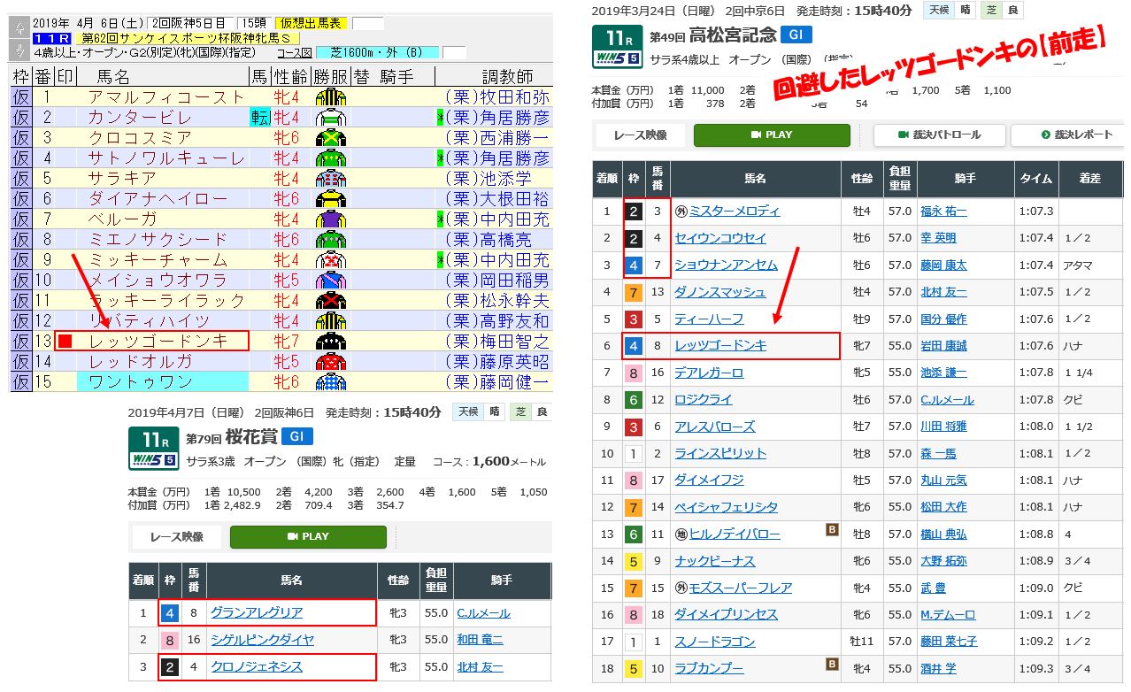Open the クロノジェネシス horse link
This screenshot has width=1131, height=692.
point(257,666)
